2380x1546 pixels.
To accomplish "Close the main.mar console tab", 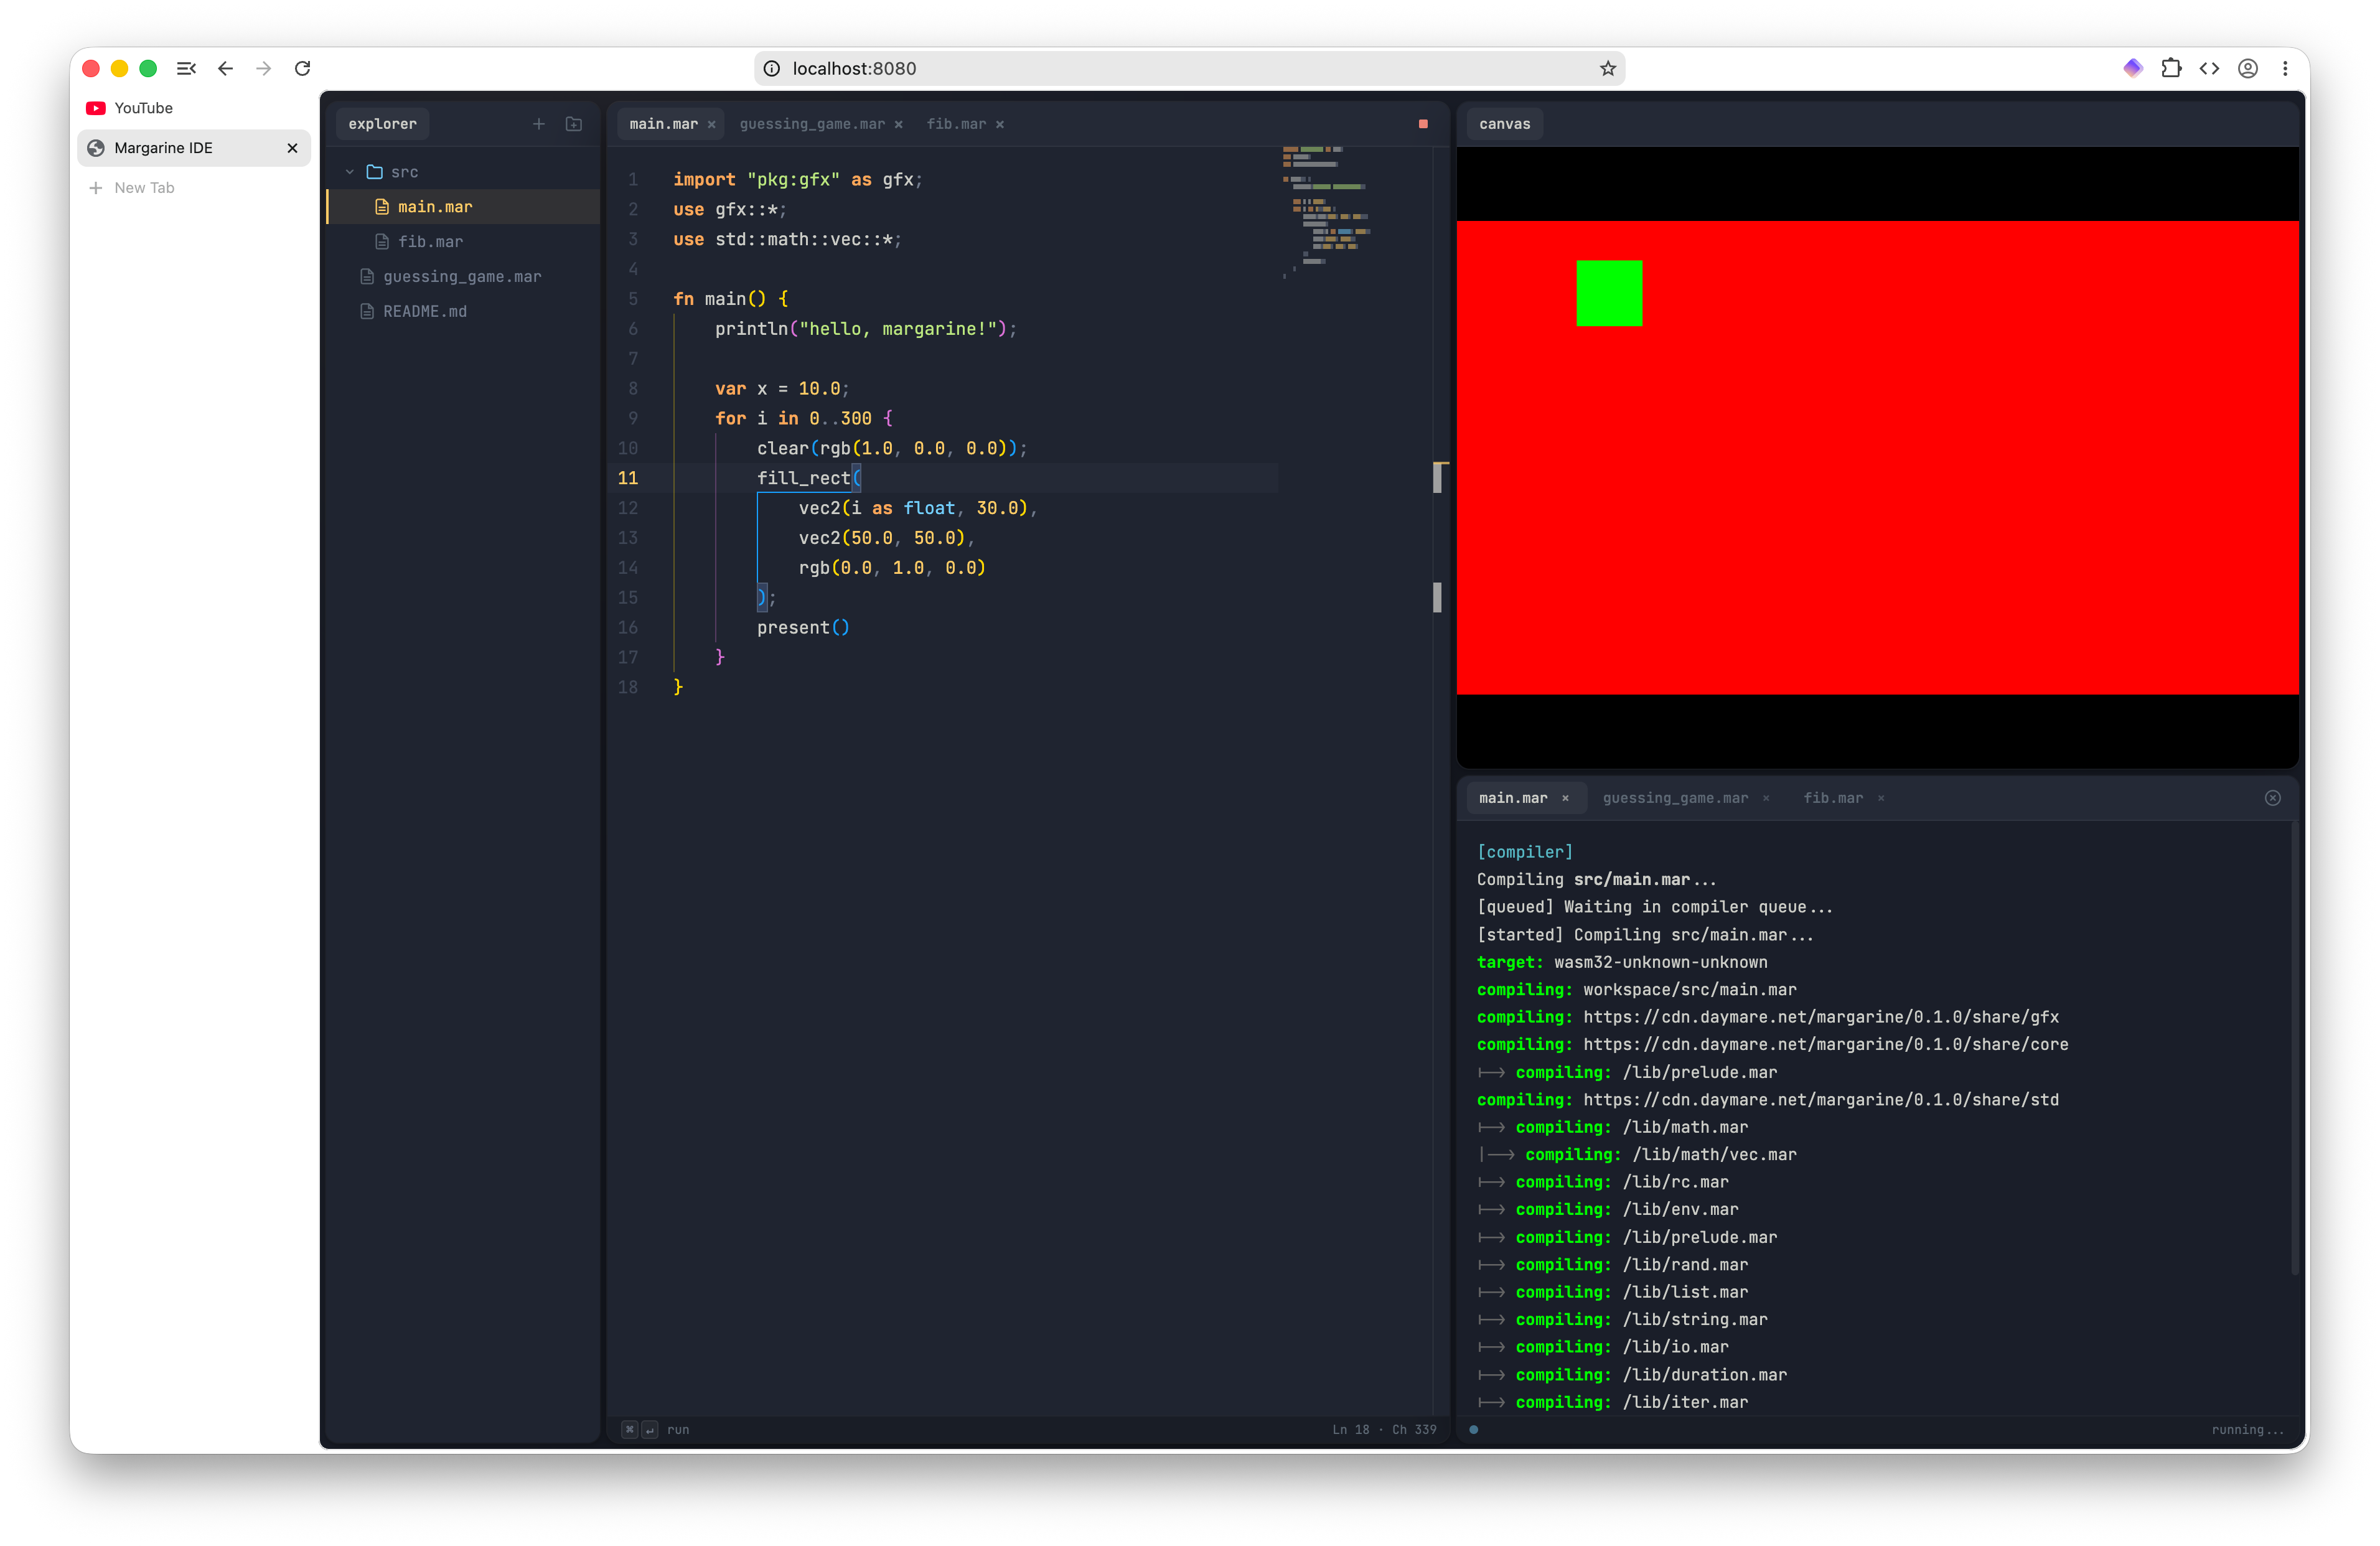I will 1566,798.
